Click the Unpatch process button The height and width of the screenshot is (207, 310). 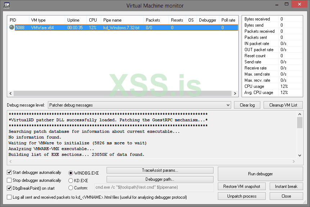242,196
